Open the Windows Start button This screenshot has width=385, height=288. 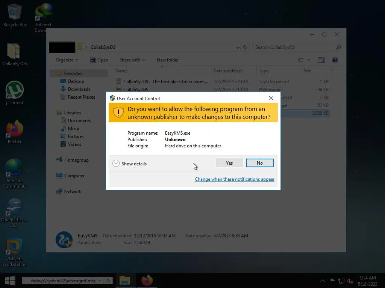pyautogui.click(x=10, y=280)
